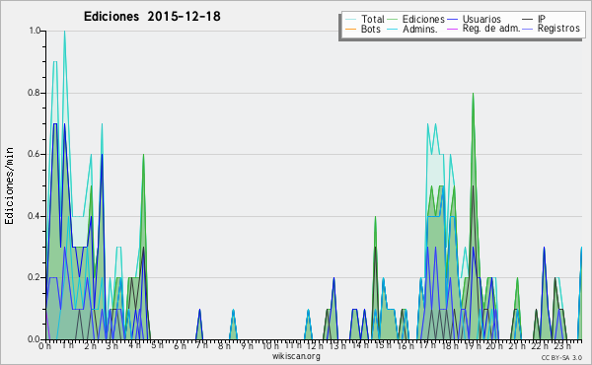Click the 4 h tick on x-axis
The image size is (592, 365).
pos(134,345)
